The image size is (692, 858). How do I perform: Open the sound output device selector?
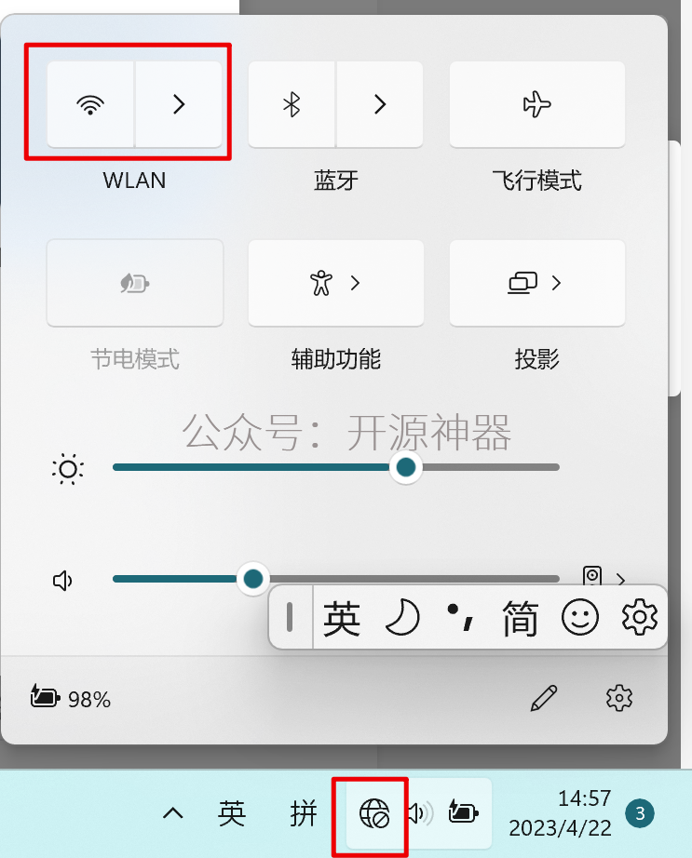click(604, 577)
